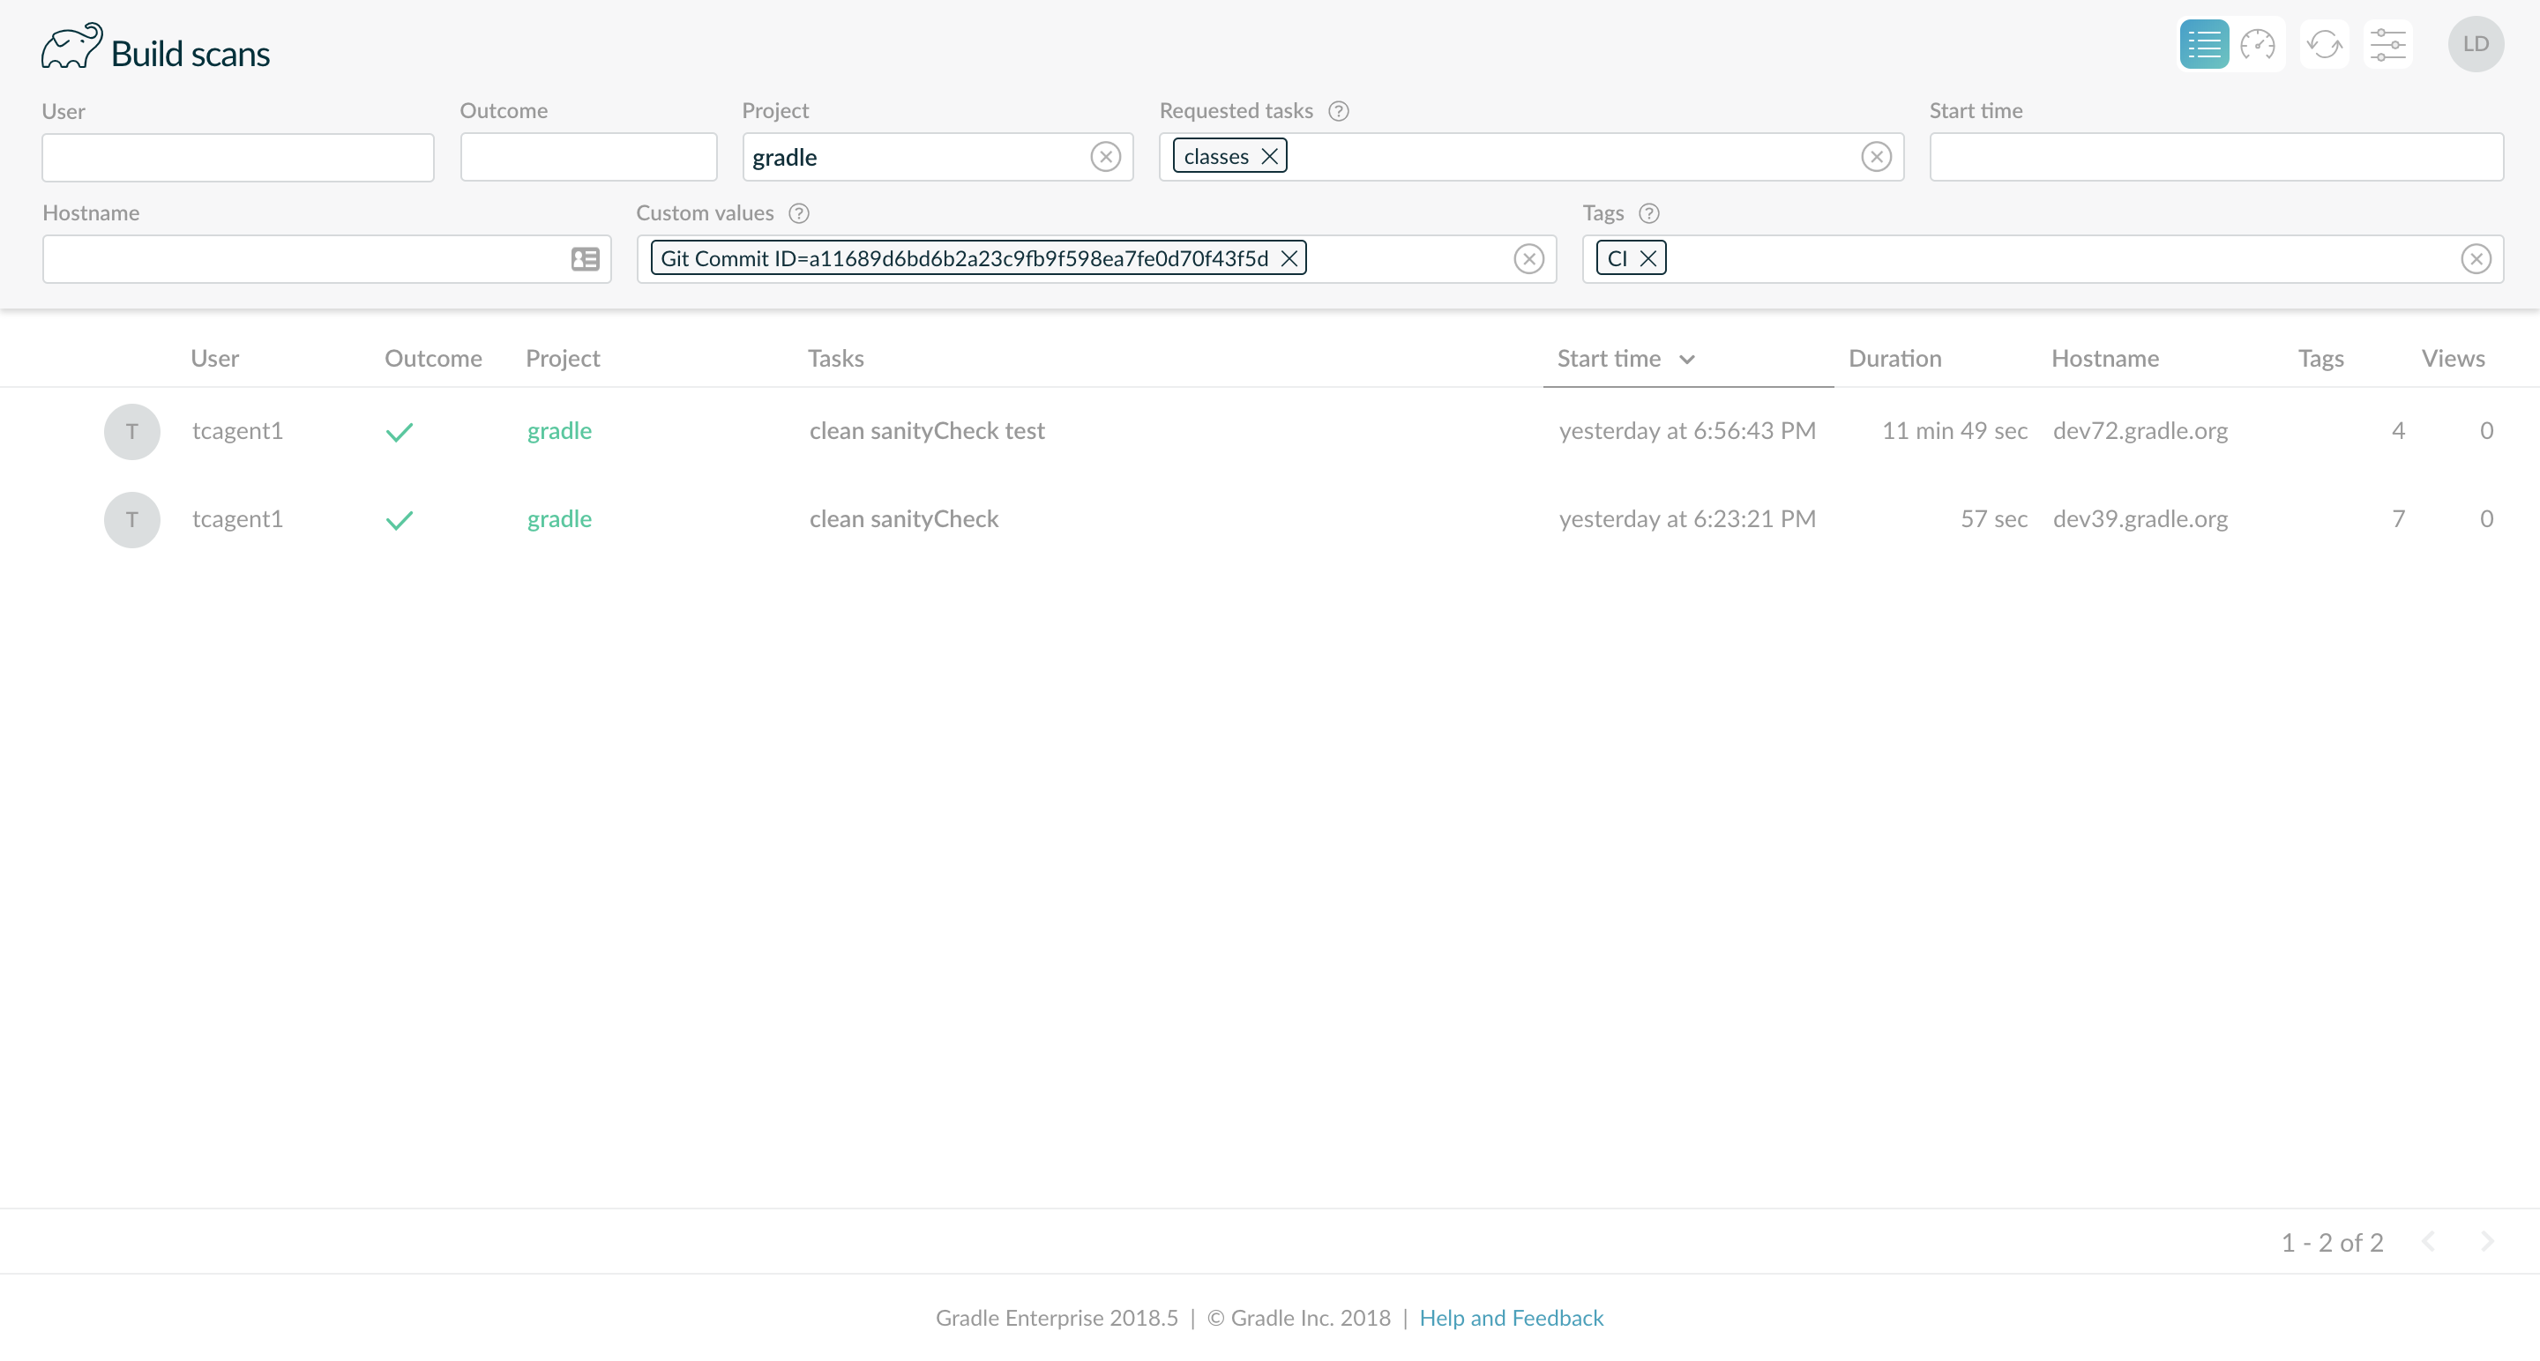2540x1361 pixels.
Task: Show help for Requested tasks
Action: click(1338, 111)
